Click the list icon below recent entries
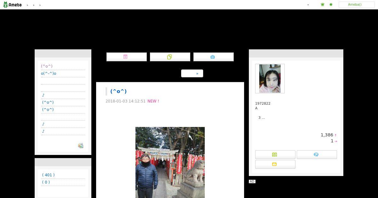The image size is (378, 198). coord(81,146)
